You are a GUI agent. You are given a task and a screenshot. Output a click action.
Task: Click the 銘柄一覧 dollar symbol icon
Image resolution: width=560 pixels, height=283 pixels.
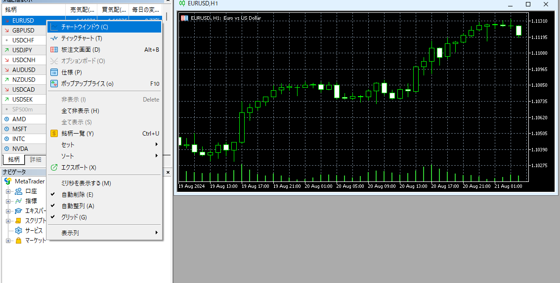(54, 133)
